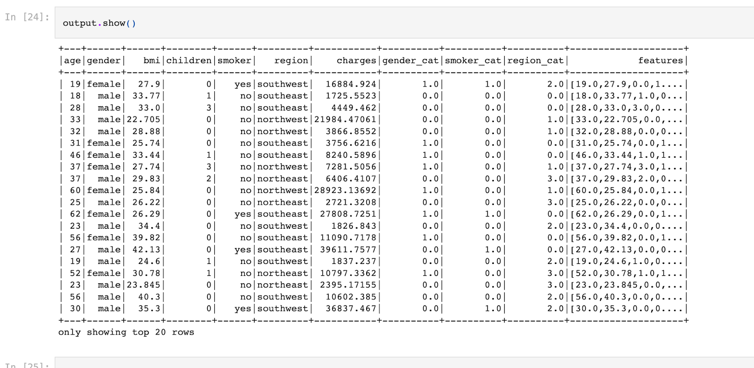Click the 'gender_cat' column header
Screen dimensions: 754x368
(410, 61)
